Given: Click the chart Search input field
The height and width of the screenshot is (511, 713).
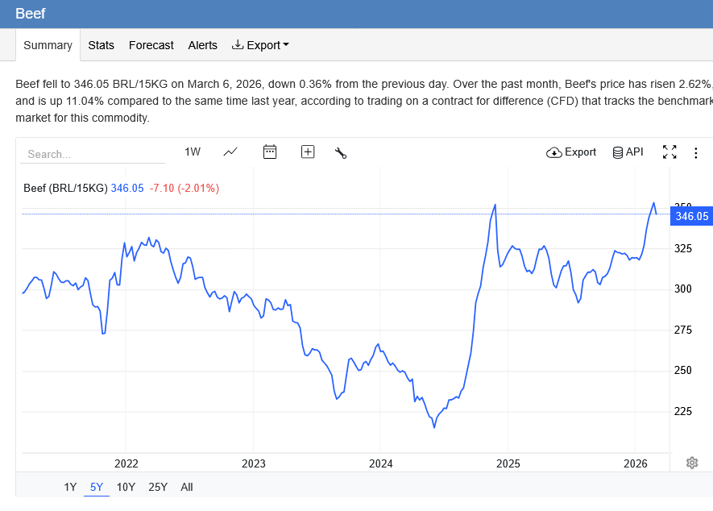Looking at the screenshot, I should tap(93, 154).
